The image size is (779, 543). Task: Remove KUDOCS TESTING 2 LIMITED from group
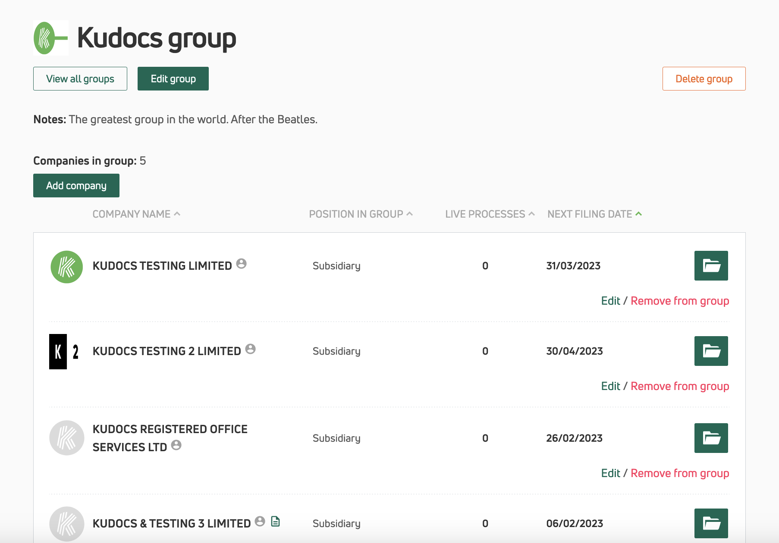(680, 386)
